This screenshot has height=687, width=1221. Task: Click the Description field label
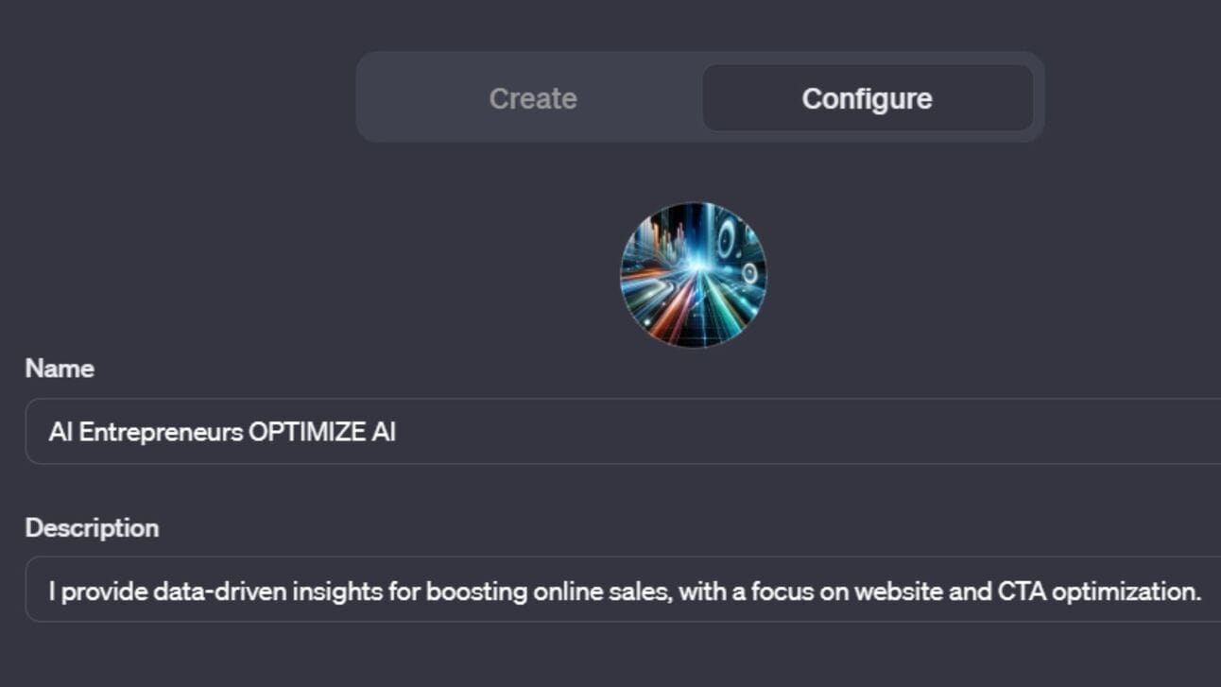92,527
